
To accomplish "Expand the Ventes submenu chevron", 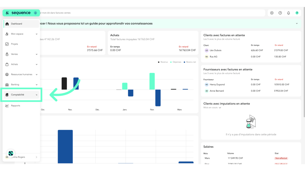I will point(36,54).
